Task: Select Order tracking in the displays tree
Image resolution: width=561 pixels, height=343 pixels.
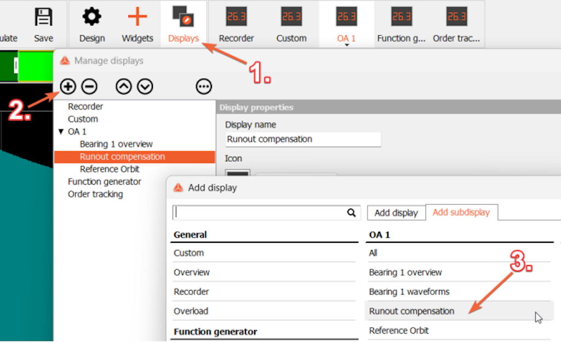Action: 95,194
